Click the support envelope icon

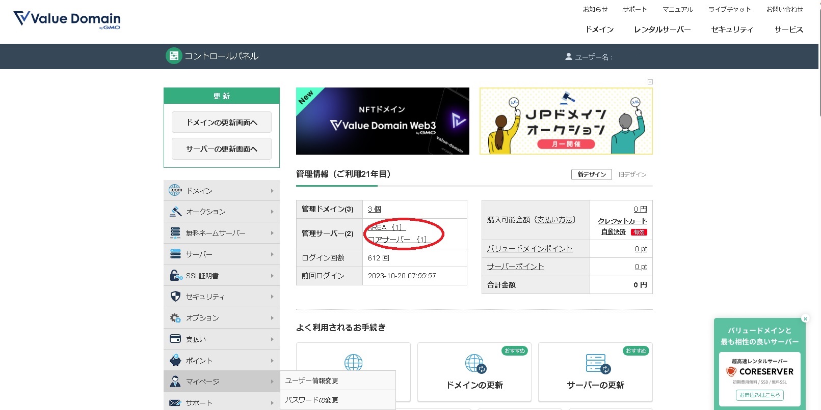pos(175,403)
